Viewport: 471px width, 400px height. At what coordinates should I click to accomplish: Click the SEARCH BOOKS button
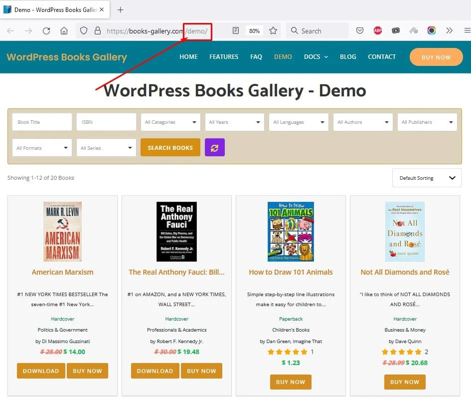pos(170,147)
